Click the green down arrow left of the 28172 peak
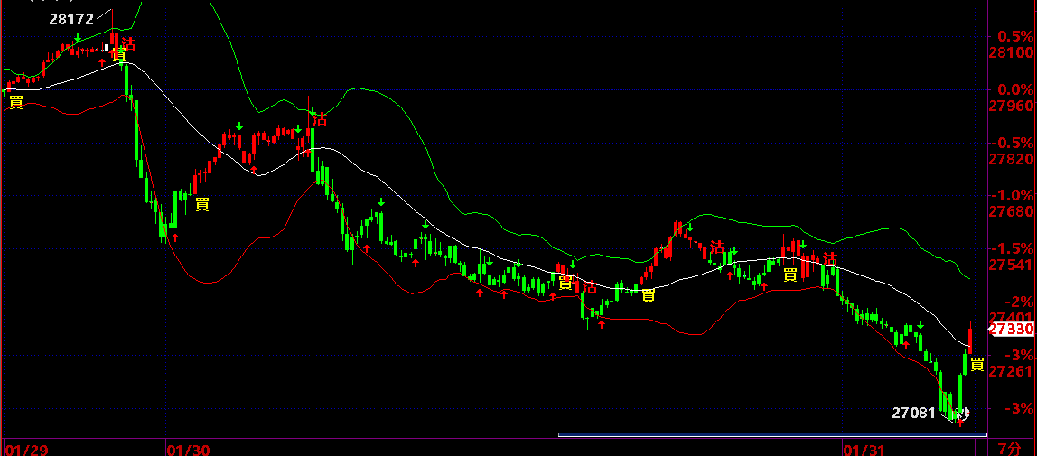Viewport: 1037px width, 456px height. click(79, 37)
